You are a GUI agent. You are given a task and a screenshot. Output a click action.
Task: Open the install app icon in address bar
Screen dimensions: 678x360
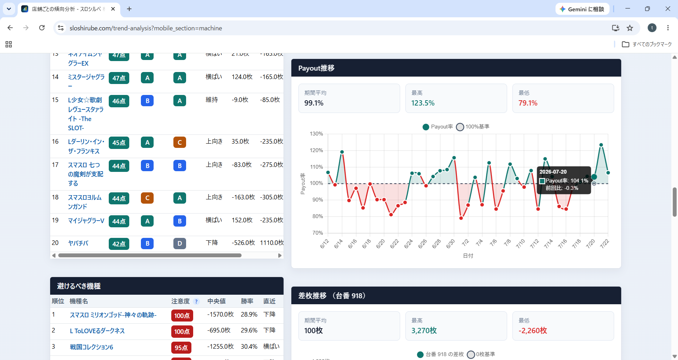[615, 28]
